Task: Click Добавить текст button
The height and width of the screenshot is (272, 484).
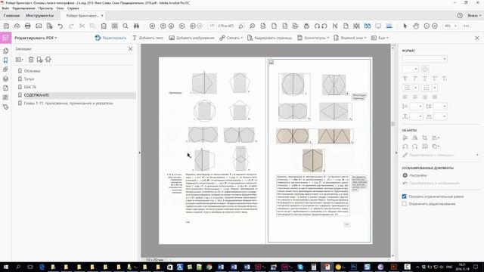Action: [148, 38]
